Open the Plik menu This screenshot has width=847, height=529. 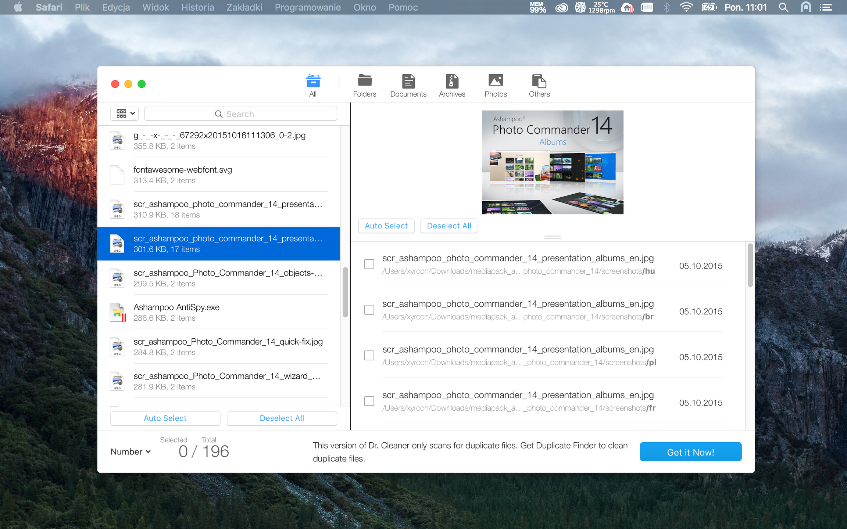click(82, 7)
